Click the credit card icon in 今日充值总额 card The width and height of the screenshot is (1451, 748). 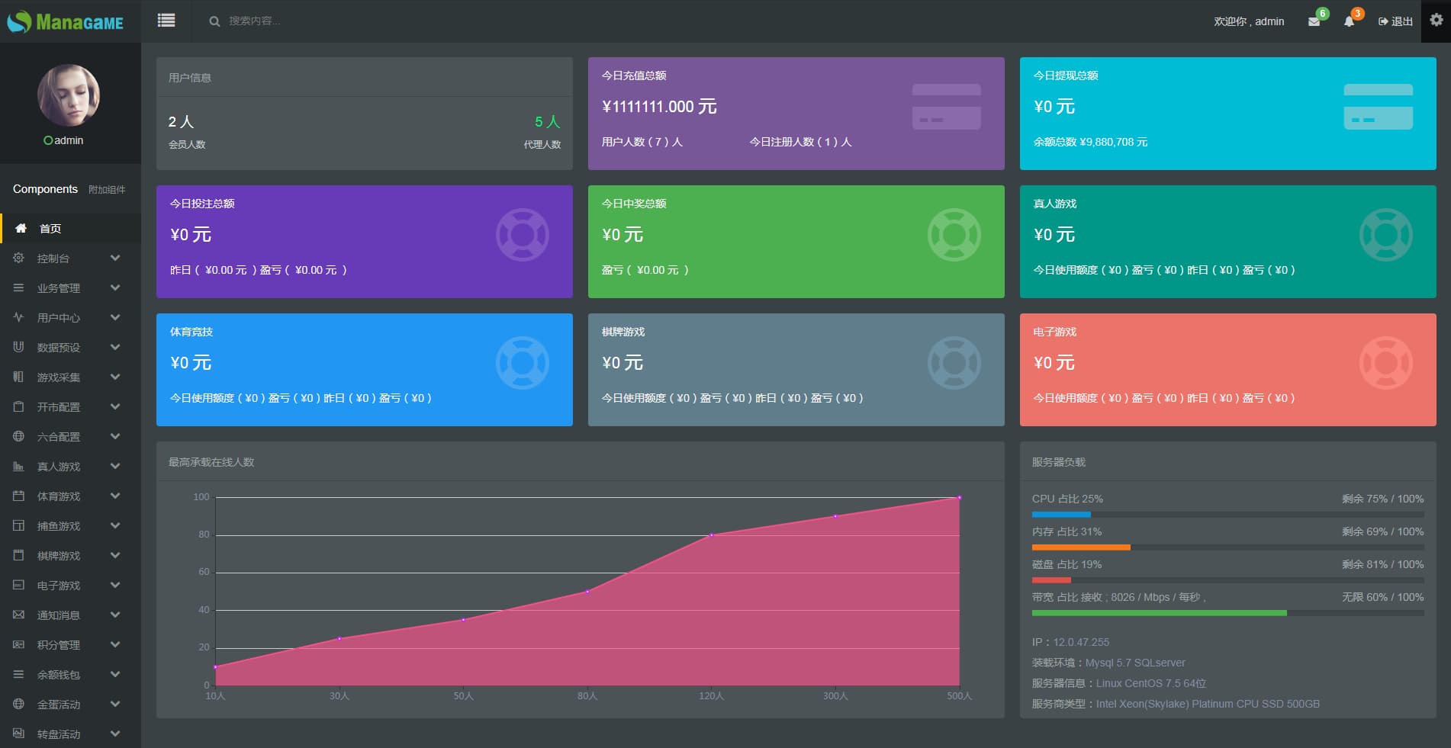coord(946,107)
